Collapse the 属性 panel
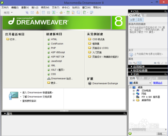Viewport: 168px width, 136px height. coord(5,114)
